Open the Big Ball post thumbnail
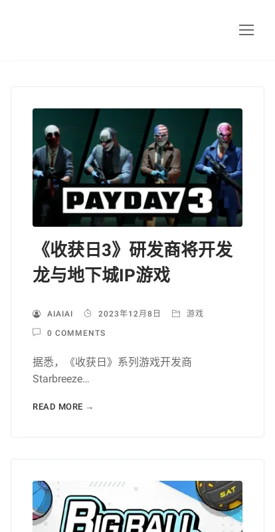Viewport: 275px width, 532px height. pos(137,506)
